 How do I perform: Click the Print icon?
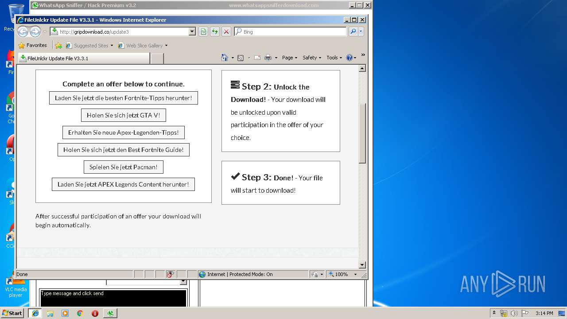268,58
